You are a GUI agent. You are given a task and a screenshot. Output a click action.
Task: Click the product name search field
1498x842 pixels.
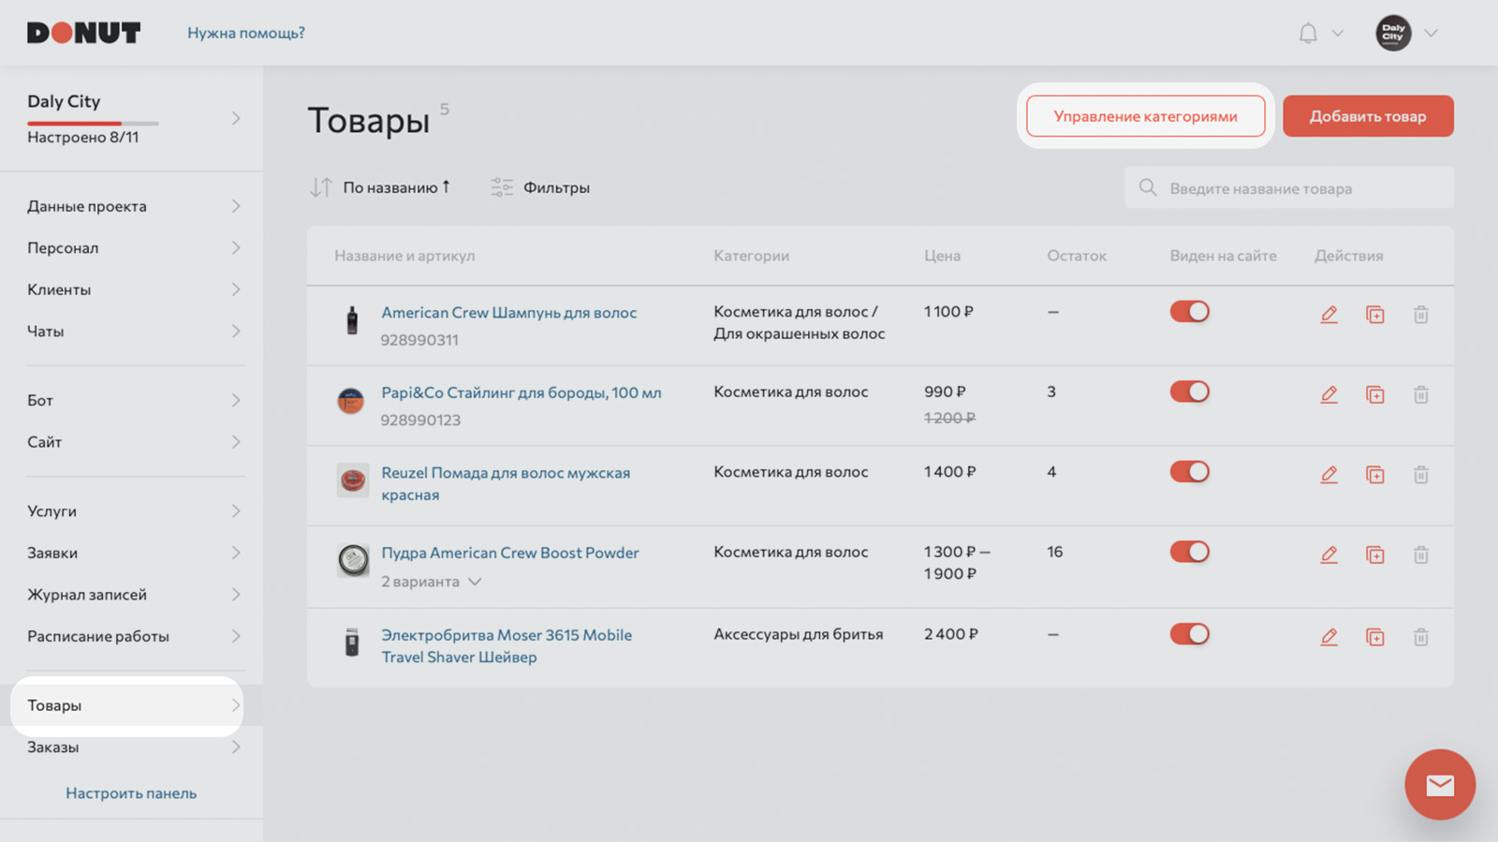coord(1289,187)
